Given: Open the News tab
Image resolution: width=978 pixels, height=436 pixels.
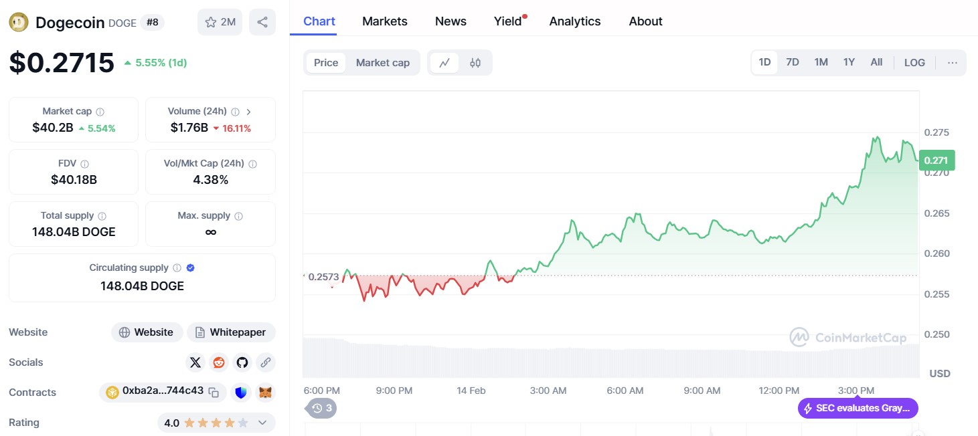Looking at the screenshot, I should tap(450, 21).
